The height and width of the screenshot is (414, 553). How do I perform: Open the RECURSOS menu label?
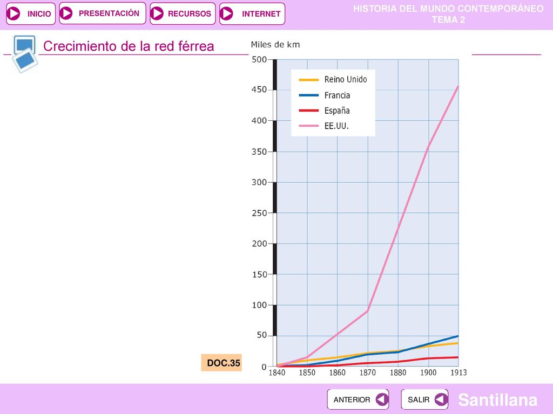point(190,14)
